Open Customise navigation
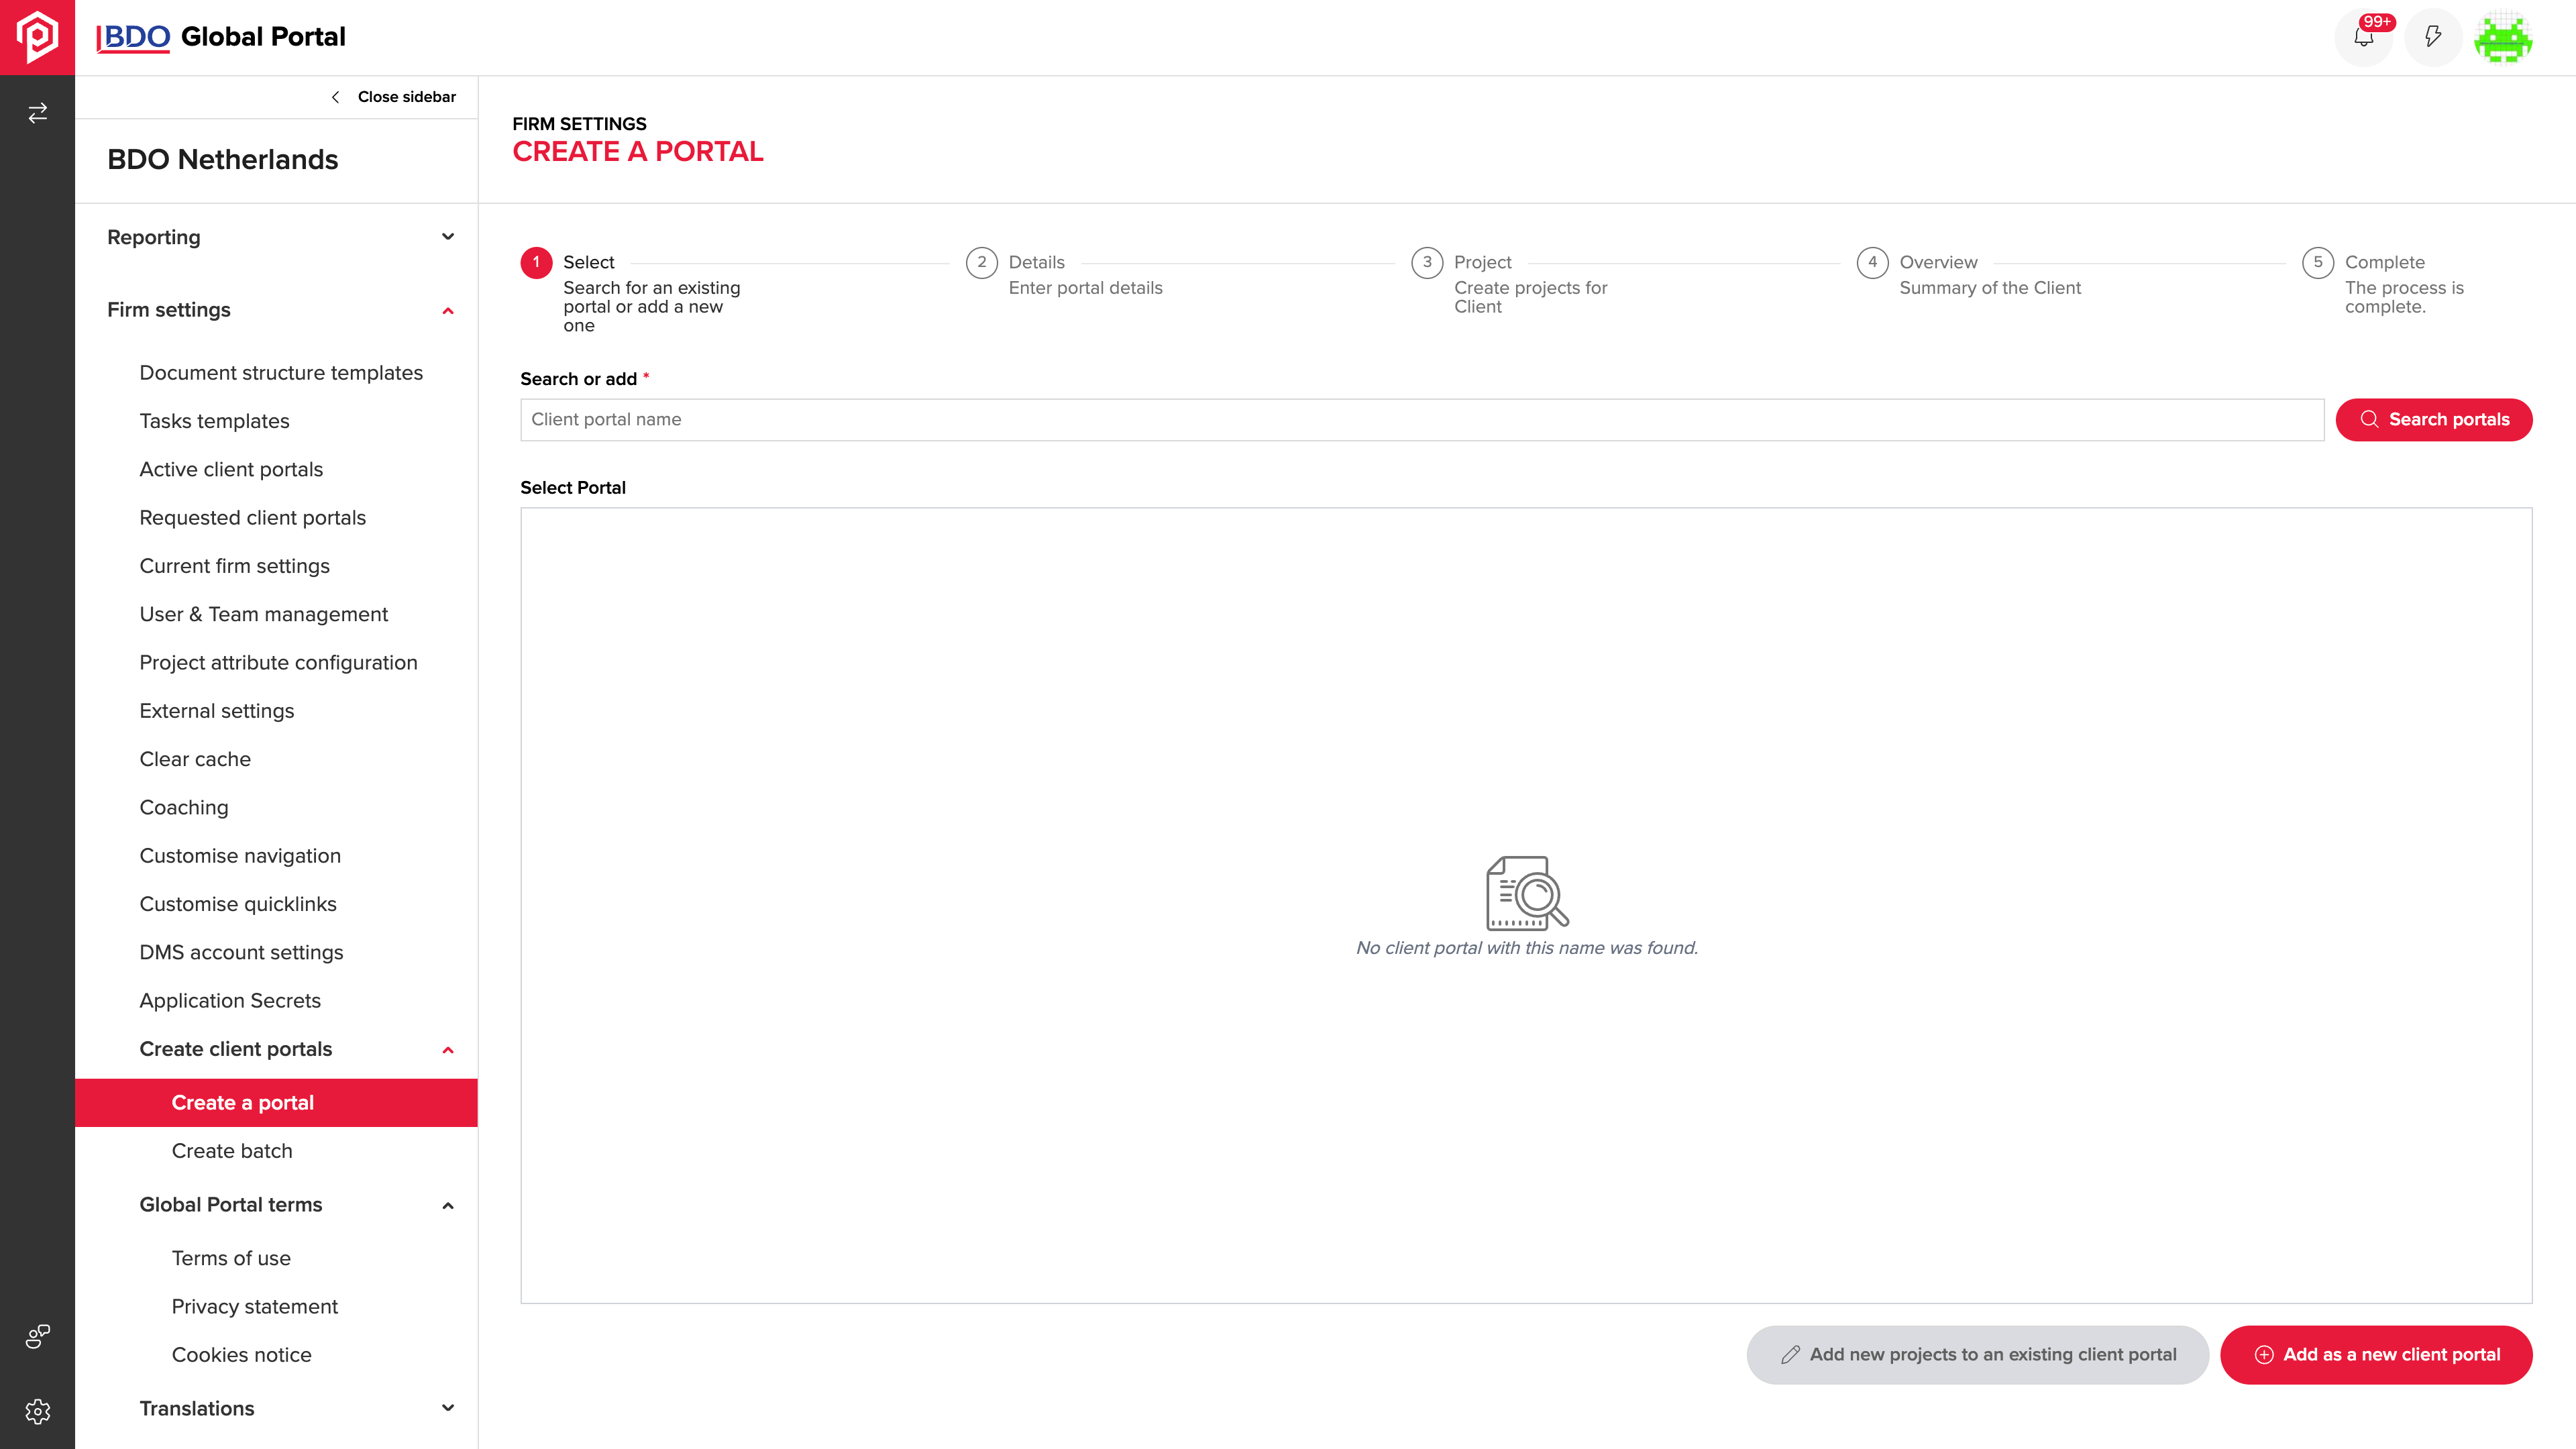 (240, 856)
